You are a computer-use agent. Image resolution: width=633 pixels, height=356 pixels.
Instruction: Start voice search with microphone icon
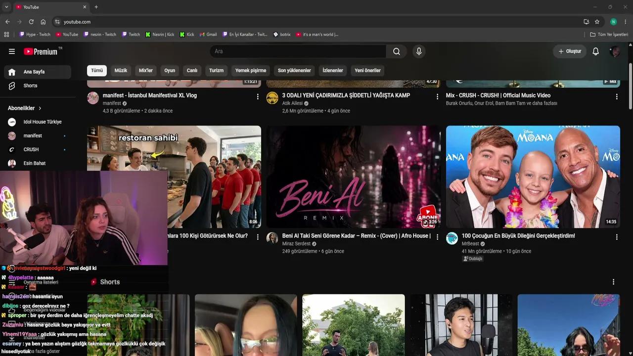(x=419, y=51)
